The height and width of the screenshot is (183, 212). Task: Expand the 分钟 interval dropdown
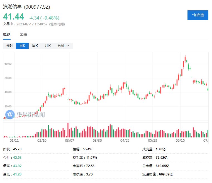(63, 46)
